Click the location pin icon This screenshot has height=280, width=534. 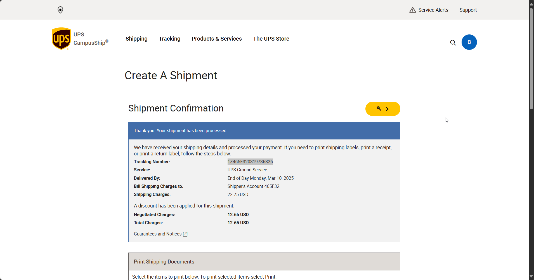(x=60, y=10)
